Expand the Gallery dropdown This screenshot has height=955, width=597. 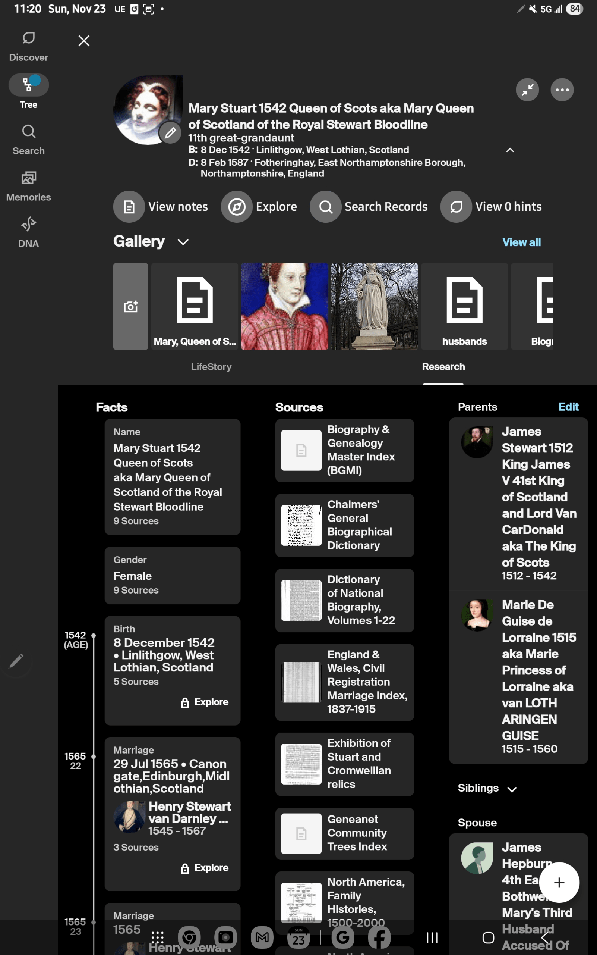pyautogui.click(x=183, y=242)
